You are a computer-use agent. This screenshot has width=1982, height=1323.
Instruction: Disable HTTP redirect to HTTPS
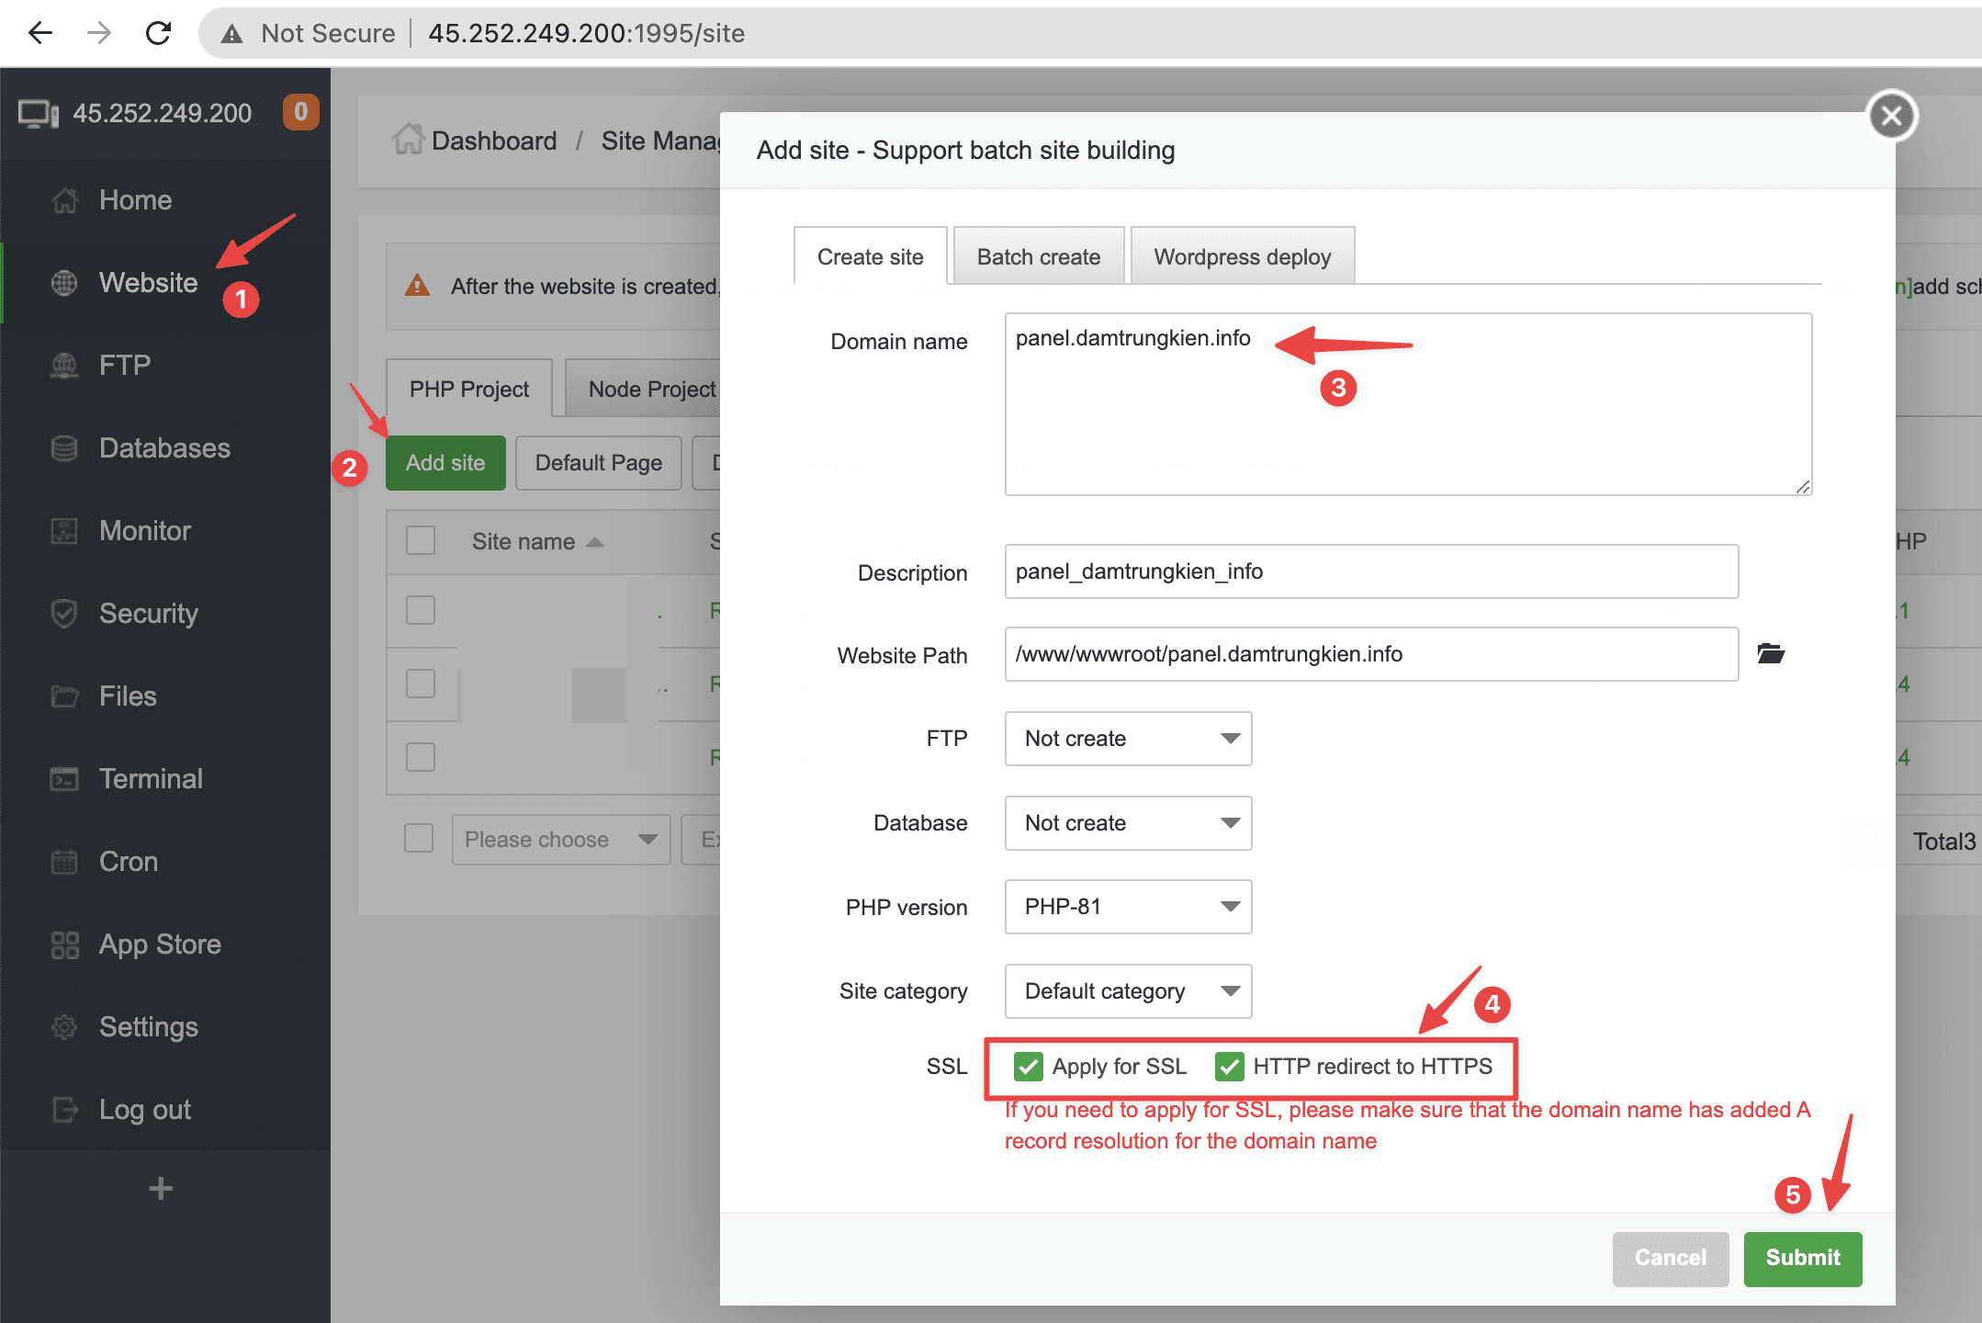tap(1229, 1067)
